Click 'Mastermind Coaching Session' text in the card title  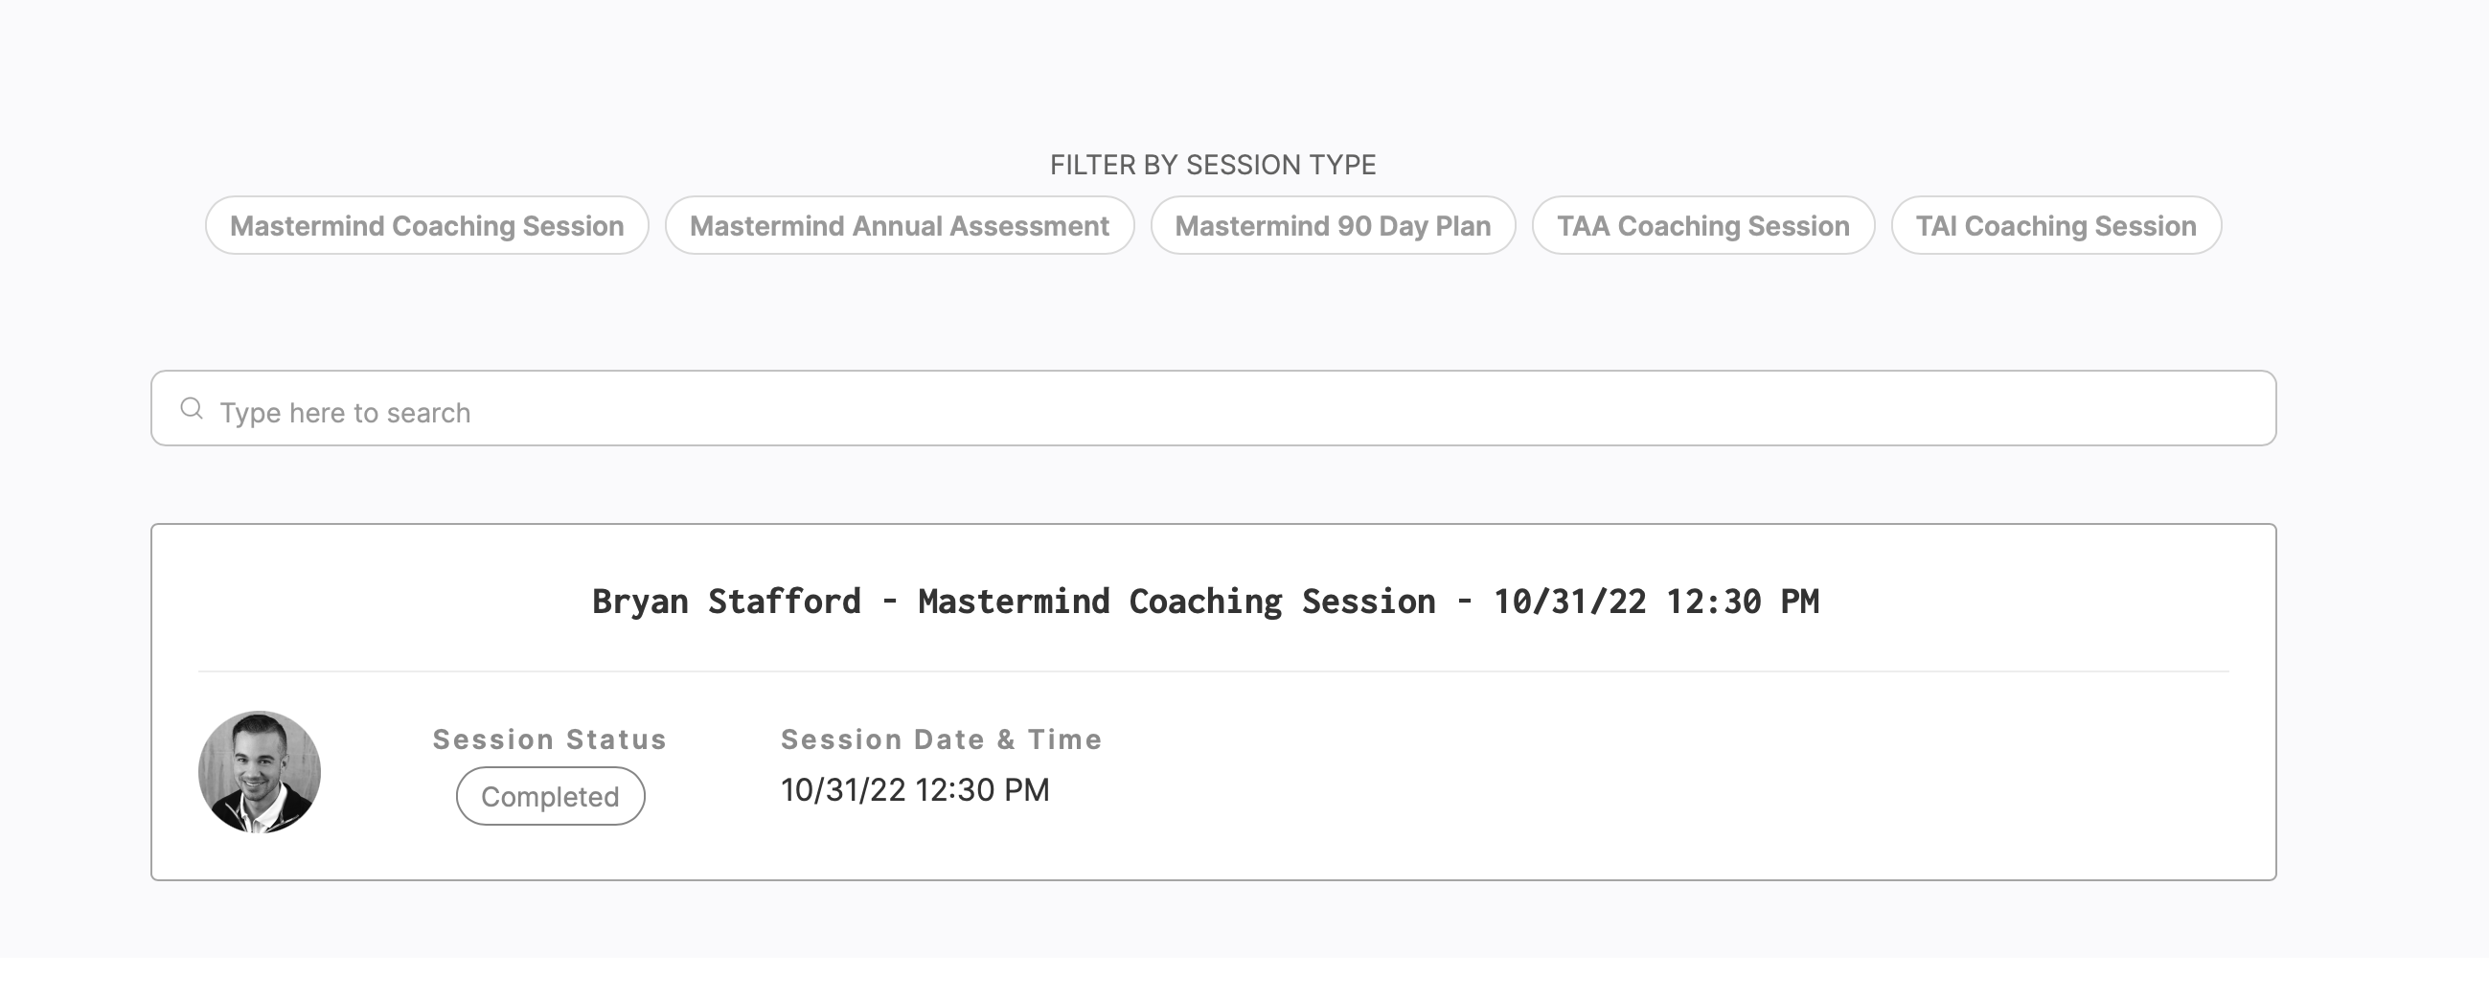1176,601
